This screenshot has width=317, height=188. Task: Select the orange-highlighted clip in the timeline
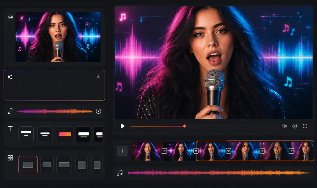pos(212,151)
